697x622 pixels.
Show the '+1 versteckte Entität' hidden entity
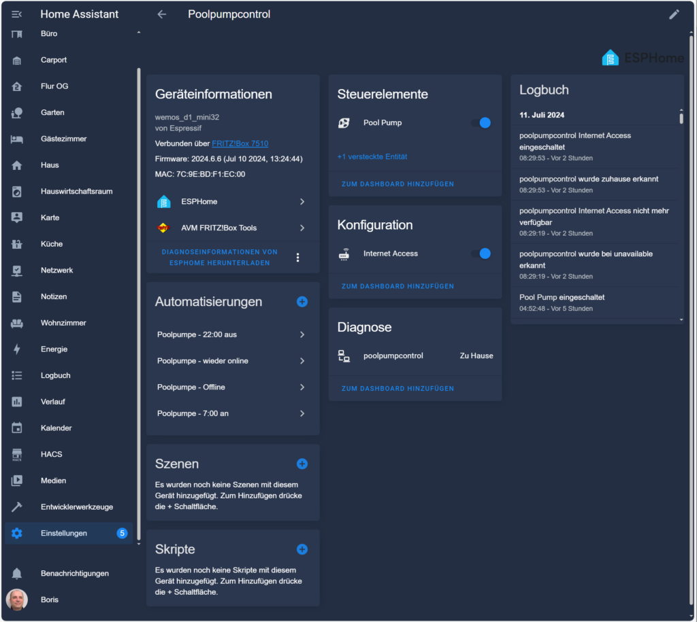[x=372, y=156]
